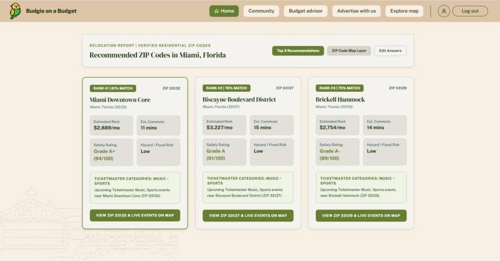Open the Community page

[x=261, y=11]
